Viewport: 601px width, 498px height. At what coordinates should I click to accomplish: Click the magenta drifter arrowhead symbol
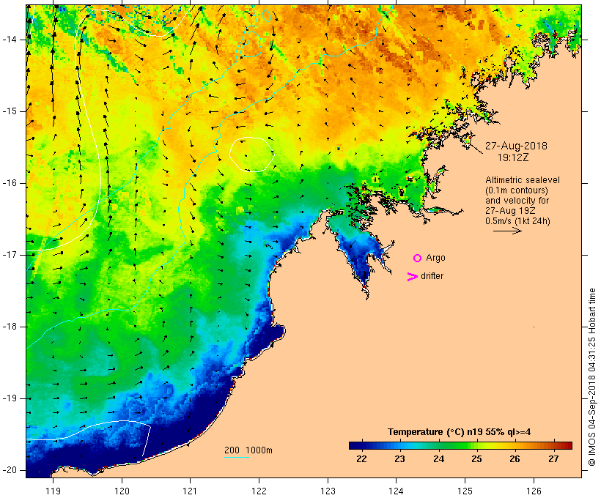[412, 277]
